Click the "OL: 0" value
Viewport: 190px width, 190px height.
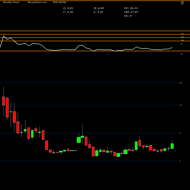(x=128, y=16)
